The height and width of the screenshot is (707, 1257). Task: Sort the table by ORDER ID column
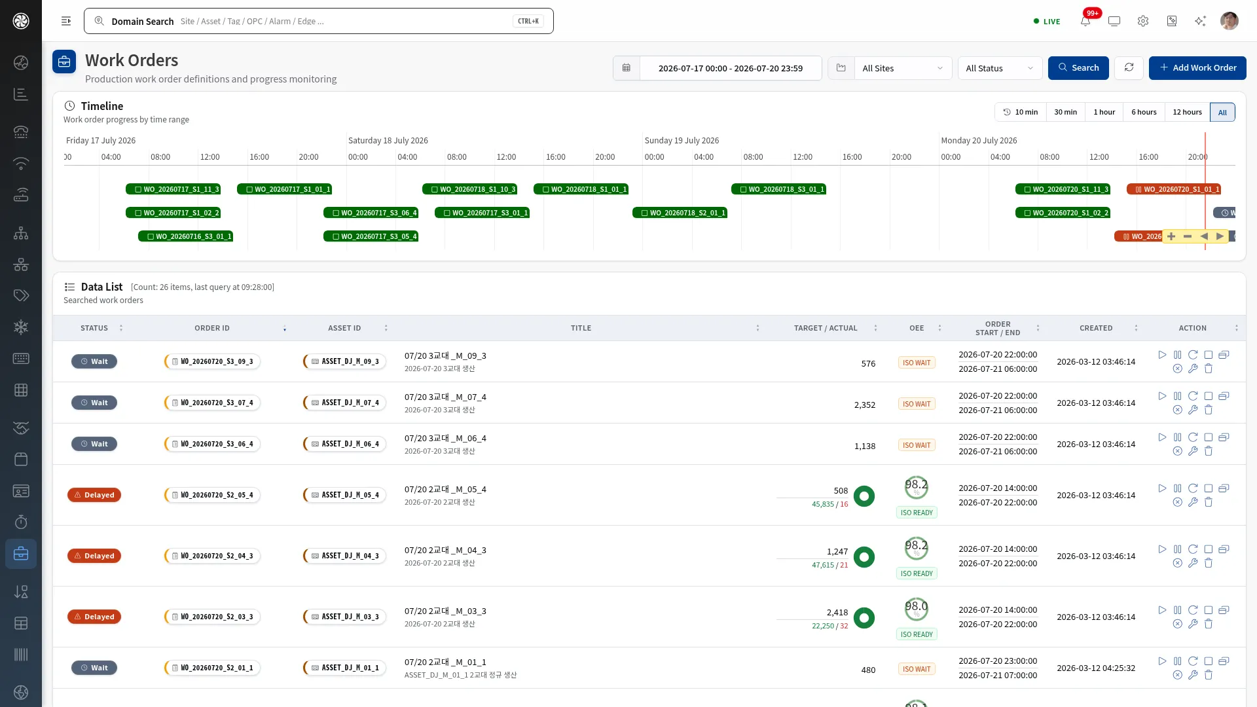tap(211, 328)
